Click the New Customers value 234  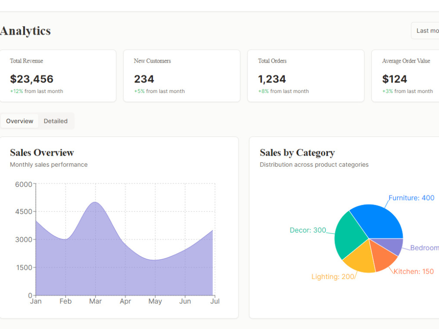pos(144,79)
